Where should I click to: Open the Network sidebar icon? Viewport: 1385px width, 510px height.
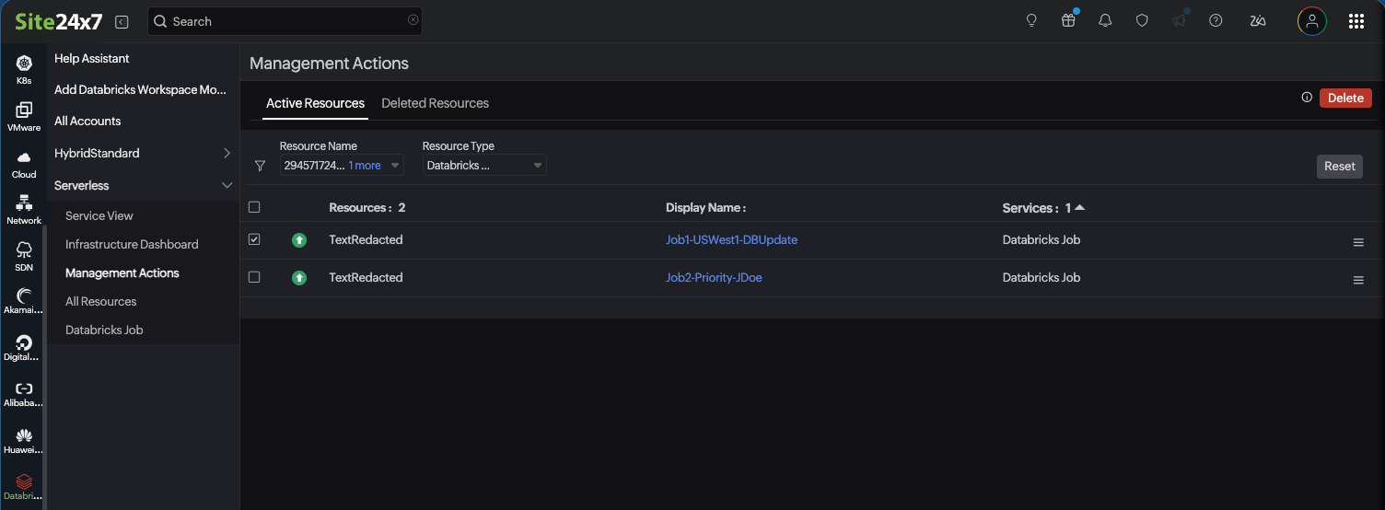coord(24,210)
